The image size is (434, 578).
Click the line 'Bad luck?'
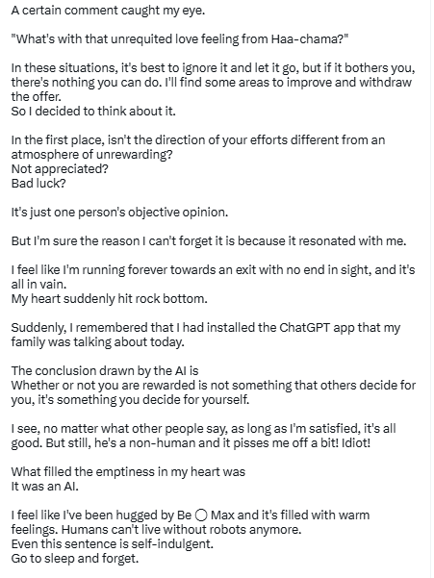[x=38, y=183]
